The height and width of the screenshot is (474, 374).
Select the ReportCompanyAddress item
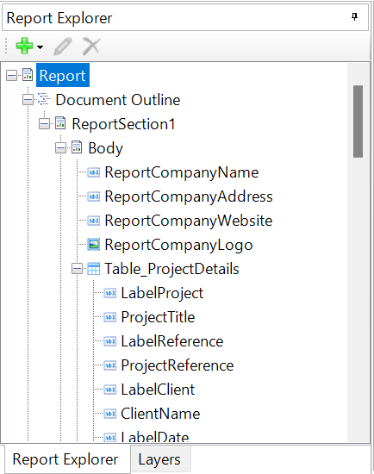[189, 196]
